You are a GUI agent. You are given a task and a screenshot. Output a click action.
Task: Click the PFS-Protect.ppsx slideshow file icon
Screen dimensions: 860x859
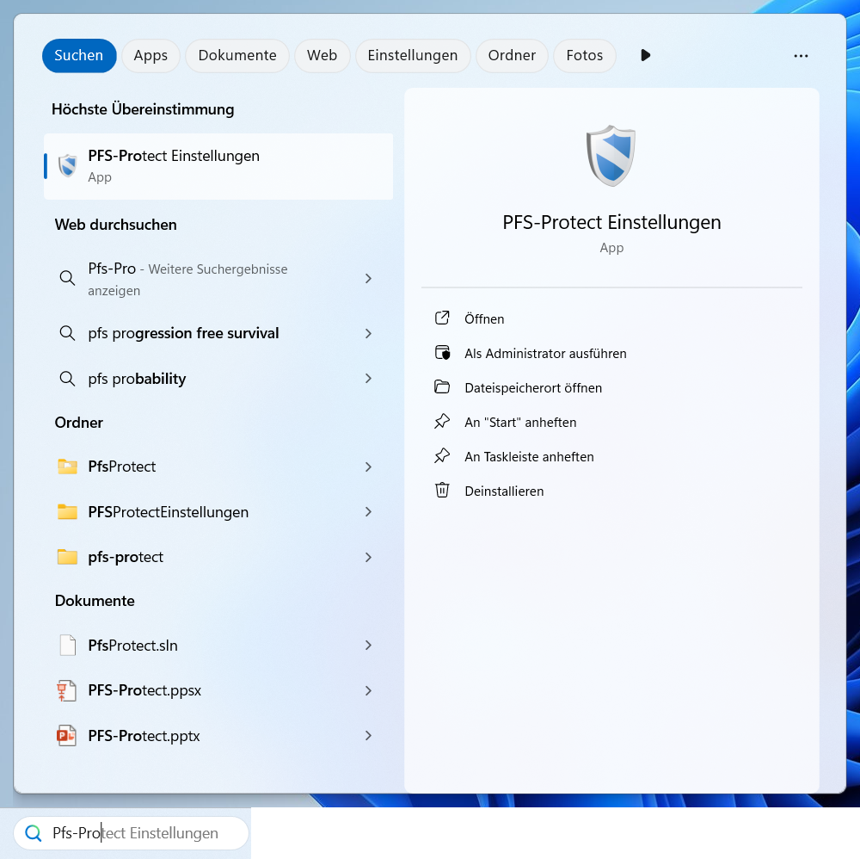(67, 690)
